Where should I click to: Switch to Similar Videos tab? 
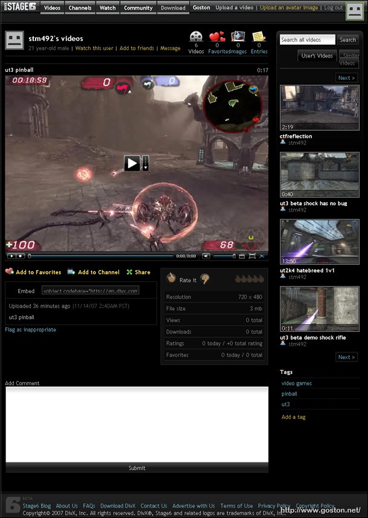[x=349, y=59]
